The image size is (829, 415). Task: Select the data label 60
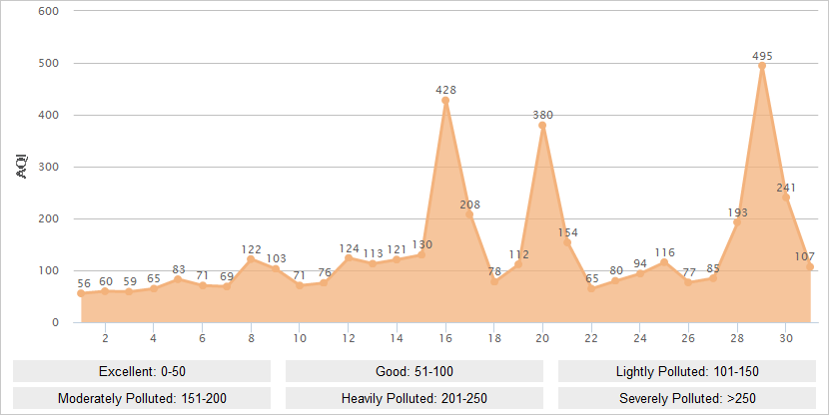pos(106,281)
